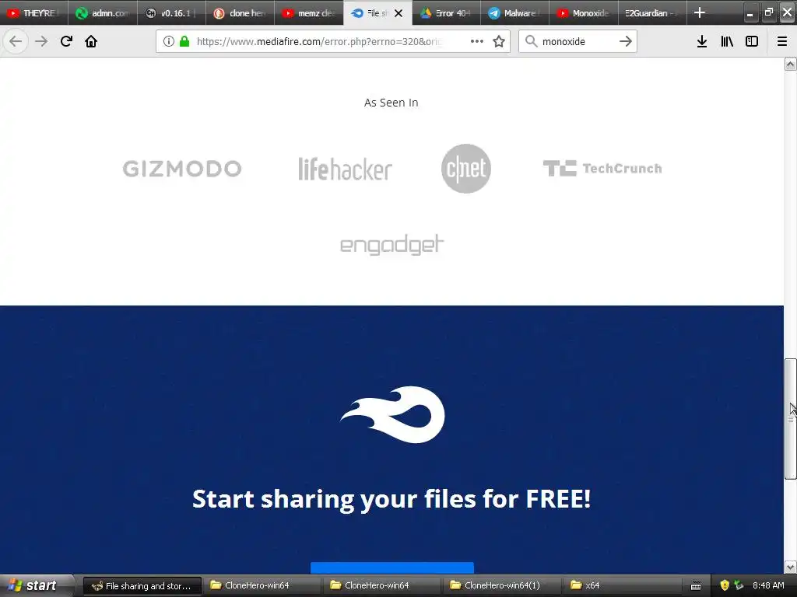Click the CNET round logo
Image resolution: width=797 pixels, height=597 pixels.
(466, 169)
